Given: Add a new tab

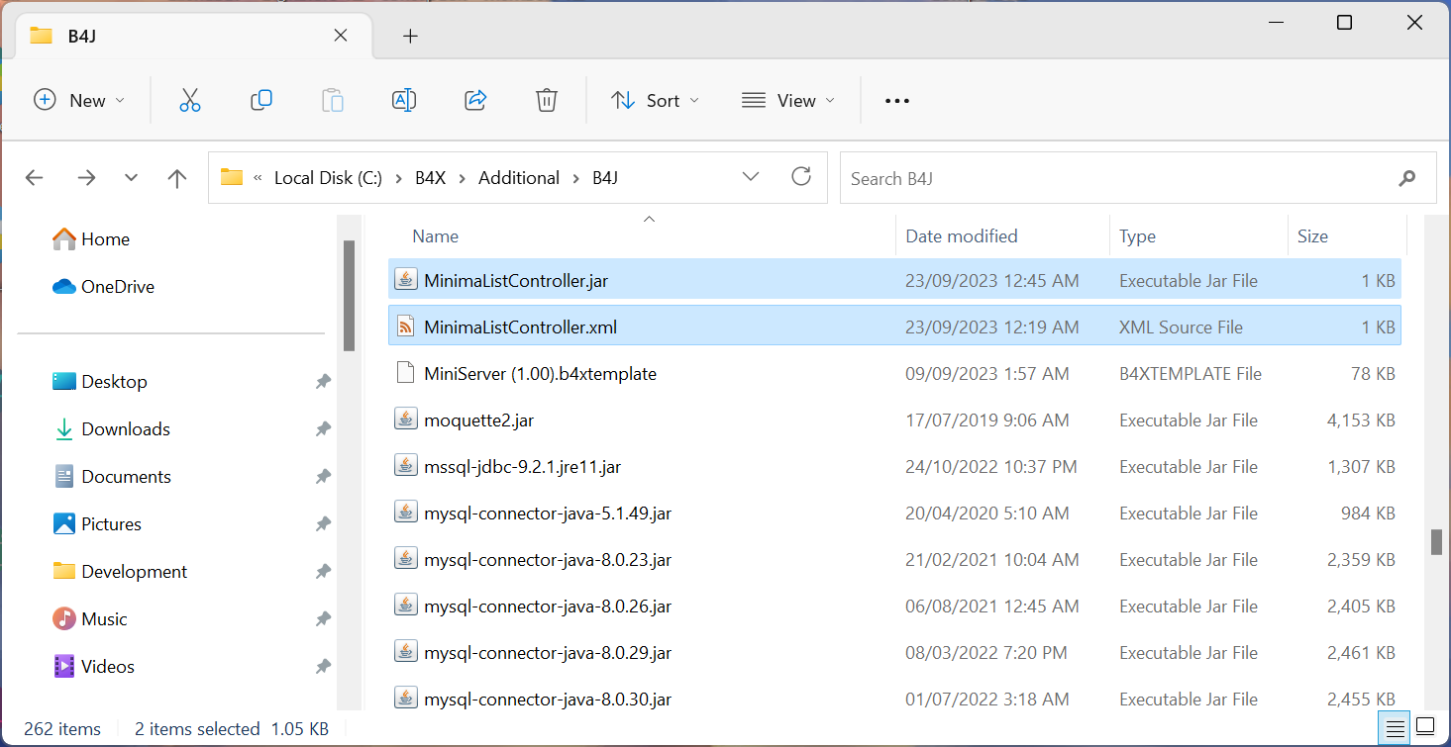Looking at the screenshot, I should coord(410,37).
